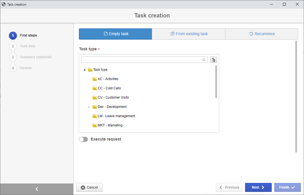Click step 3 circle in wizard

point(13,57)
